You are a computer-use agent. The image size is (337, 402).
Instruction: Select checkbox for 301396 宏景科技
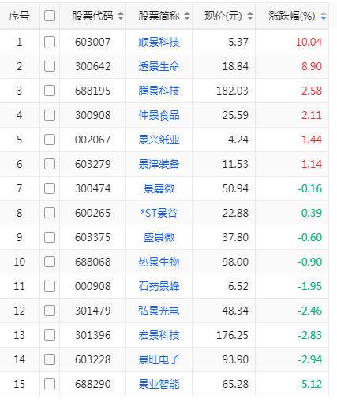coord(50,335)
